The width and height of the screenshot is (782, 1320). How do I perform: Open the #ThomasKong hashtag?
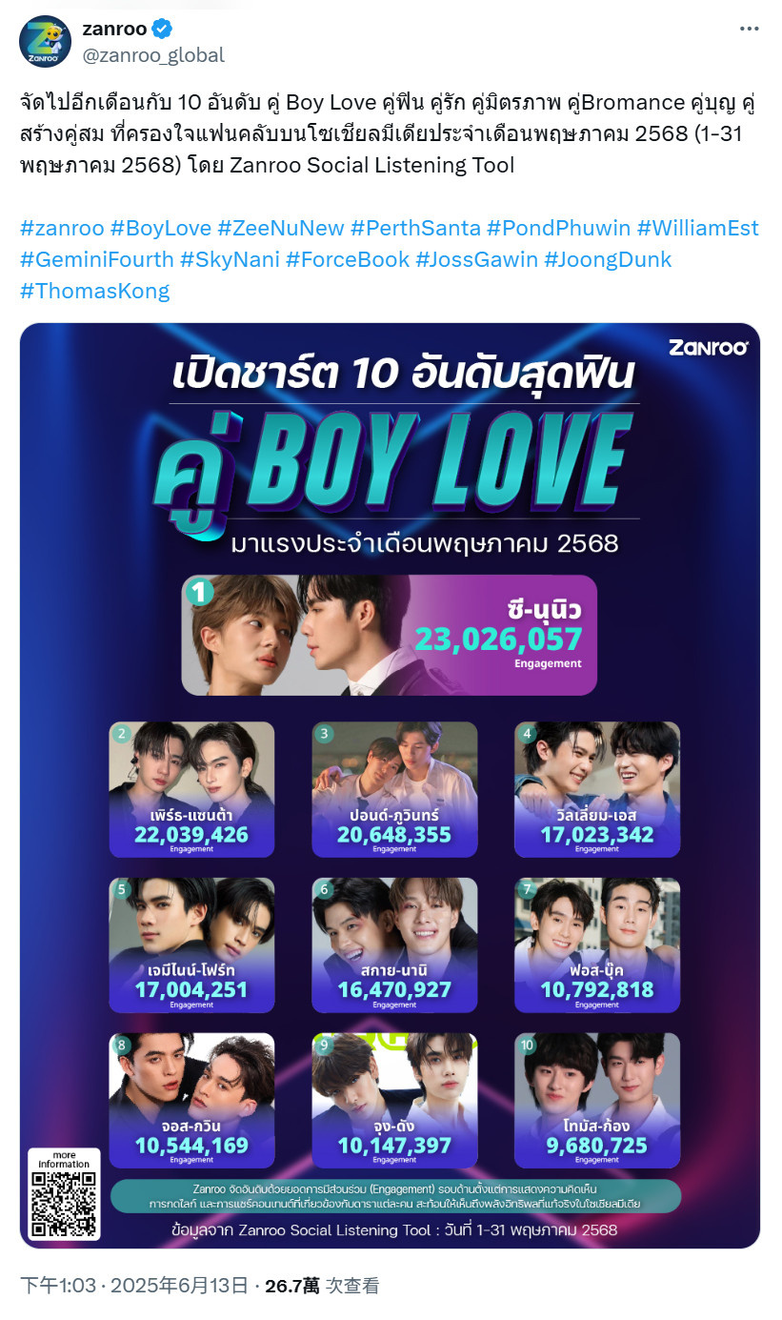(x=95, y=291)
